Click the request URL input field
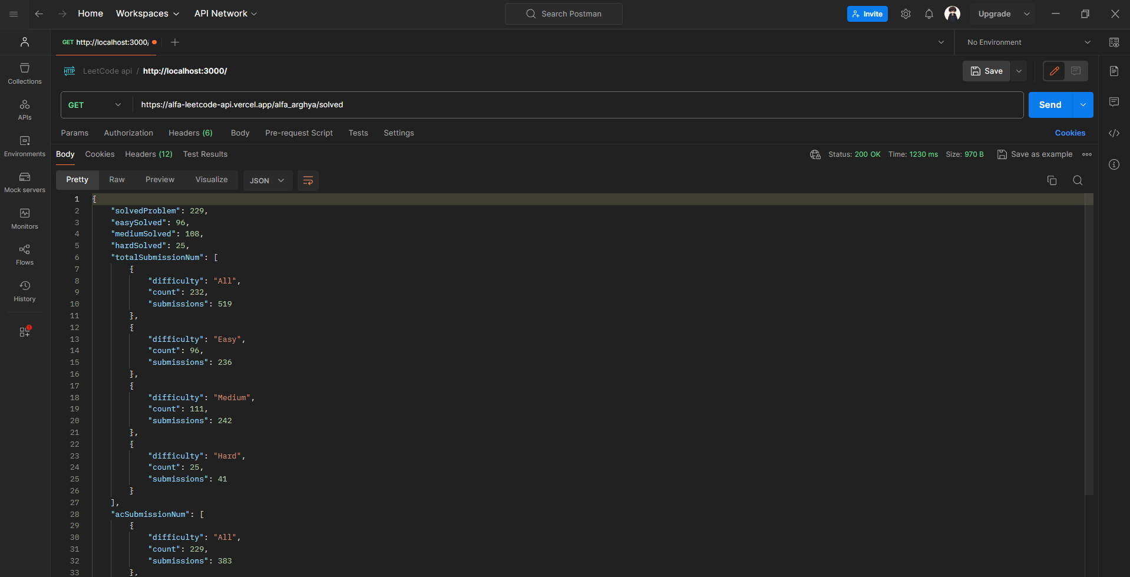Image resolution: width=1130 pixels, height=577 pixels. (577, 105)
